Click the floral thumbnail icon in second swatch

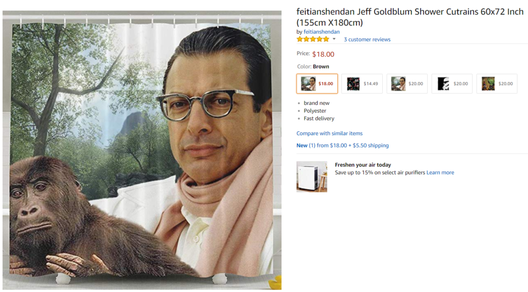point(353,83)
